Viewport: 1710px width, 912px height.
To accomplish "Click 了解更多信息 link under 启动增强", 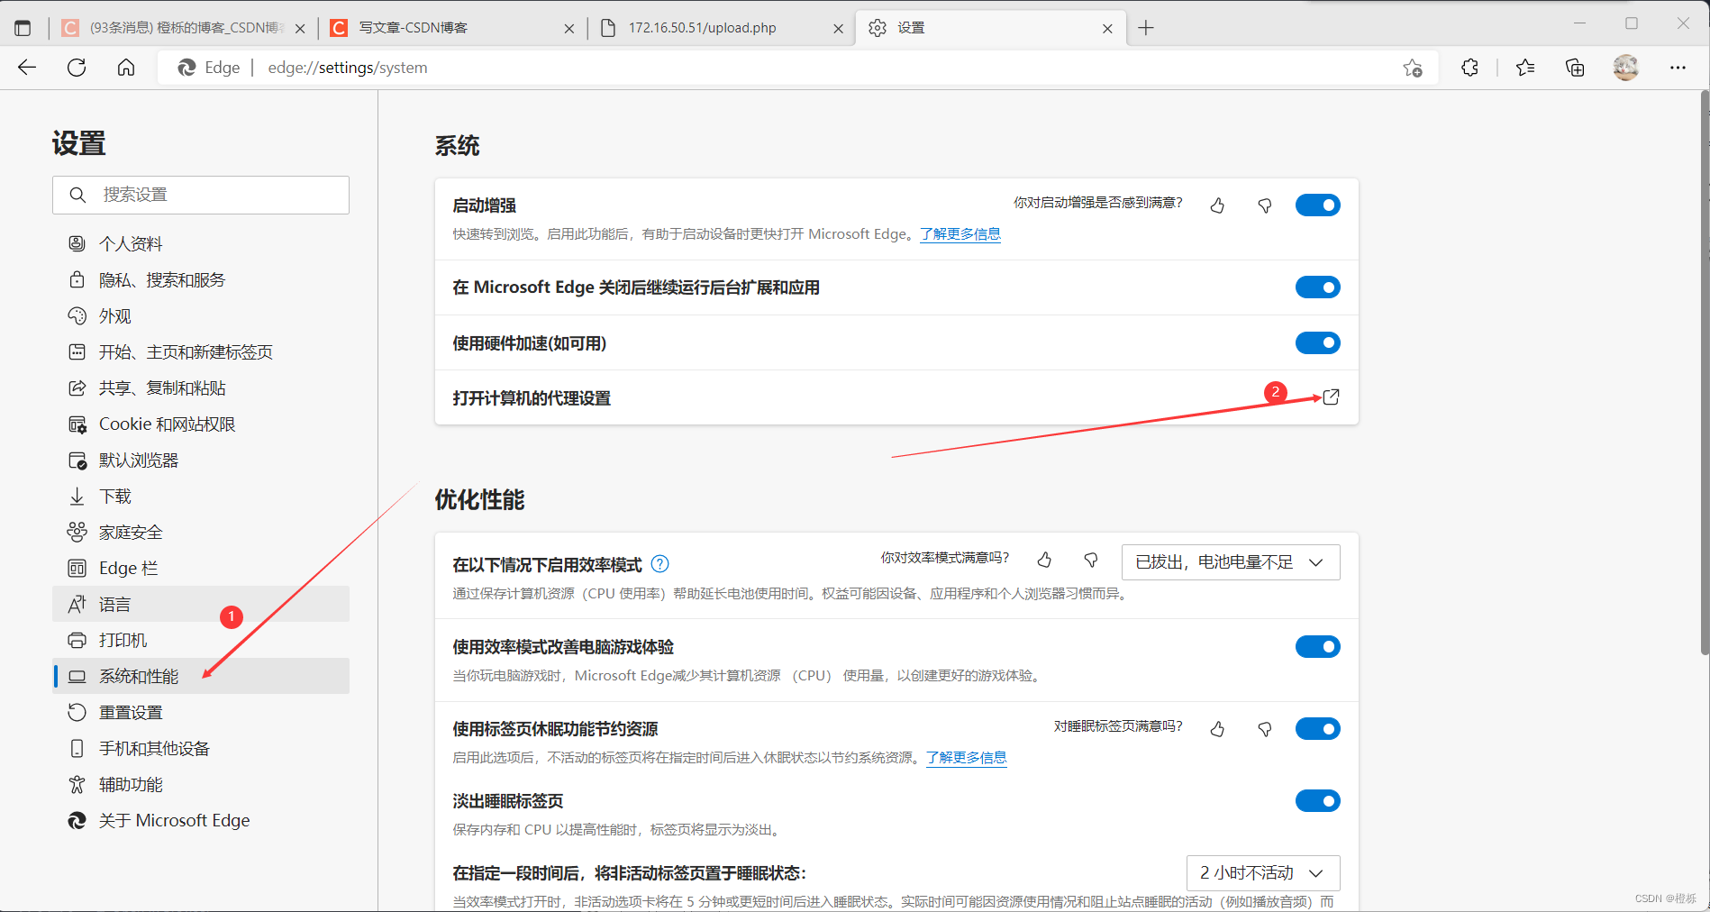I will pos(960,234).
